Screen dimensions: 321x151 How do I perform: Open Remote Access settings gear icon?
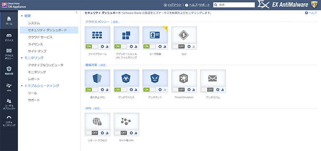point(103,133)
